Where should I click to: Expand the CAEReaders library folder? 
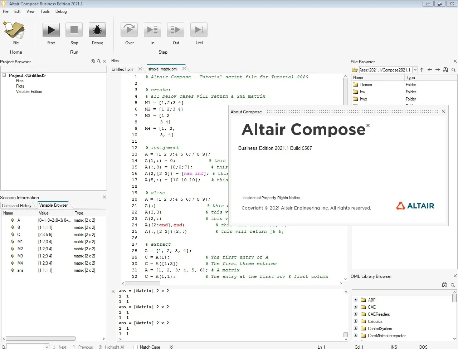tap(356, 314)
